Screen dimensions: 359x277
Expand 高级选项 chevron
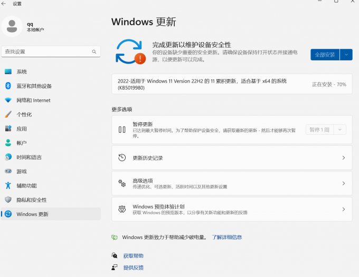344,183
